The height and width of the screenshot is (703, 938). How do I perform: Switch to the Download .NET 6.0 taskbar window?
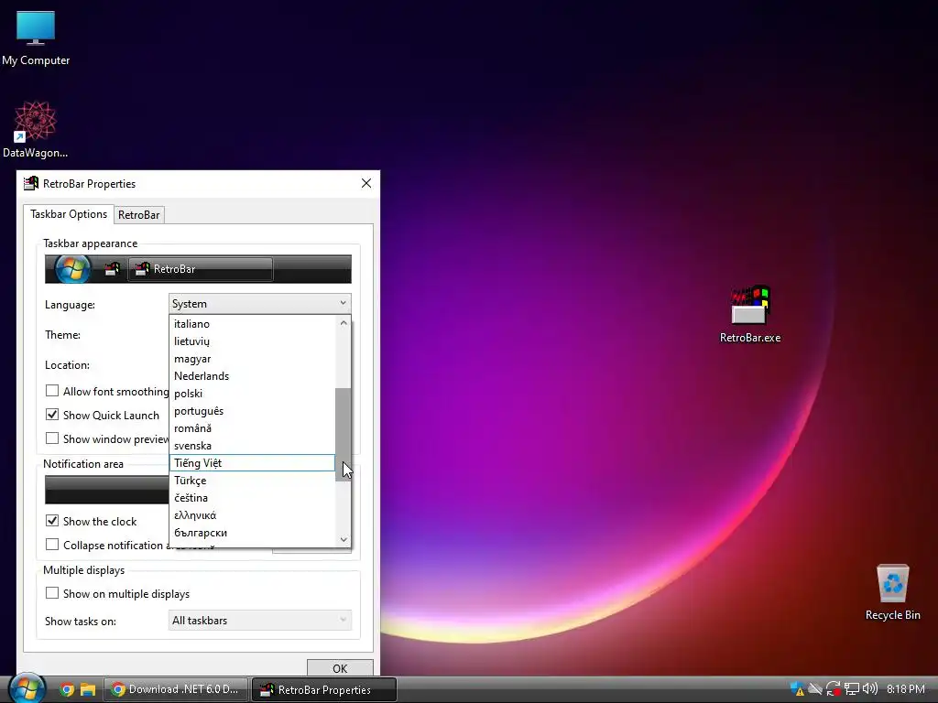pyautogui.click(x=175, y=689)
